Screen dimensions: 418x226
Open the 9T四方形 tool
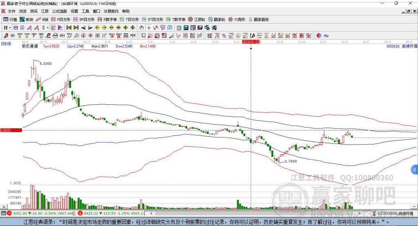[153, 20]
